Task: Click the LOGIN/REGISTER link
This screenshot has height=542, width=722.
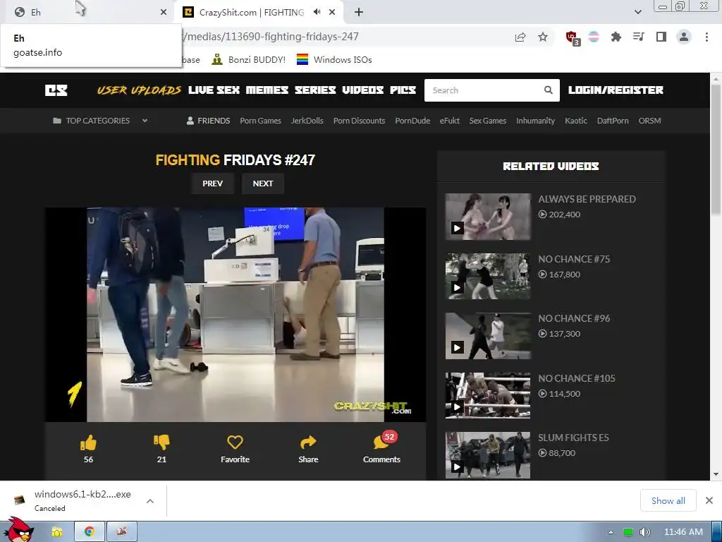Action: click(x=616, y=90)
